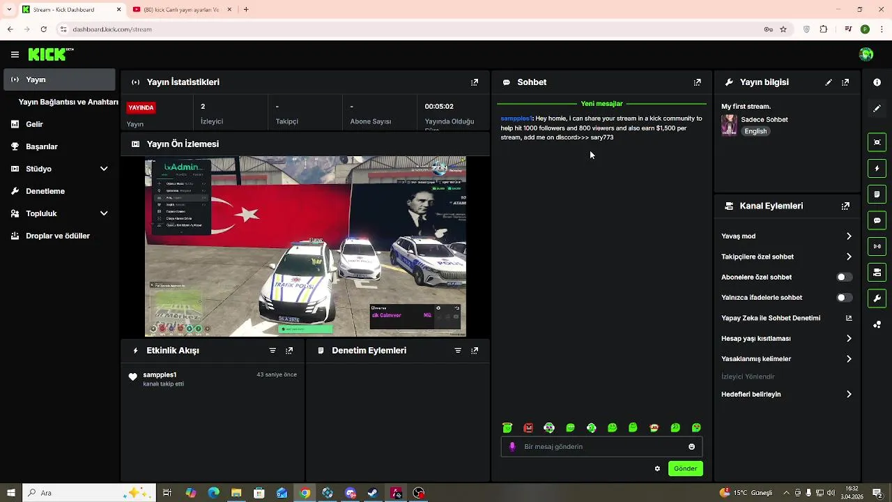
Task: Click the YAYINDA live badge
Action: click(141, 108)
